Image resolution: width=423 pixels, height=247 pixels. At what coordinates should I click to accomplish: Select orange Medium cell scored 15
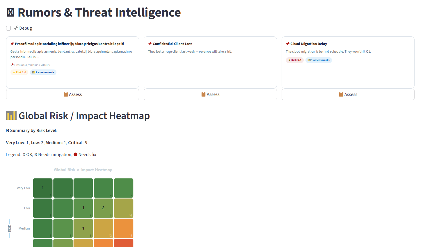(124, 228)
